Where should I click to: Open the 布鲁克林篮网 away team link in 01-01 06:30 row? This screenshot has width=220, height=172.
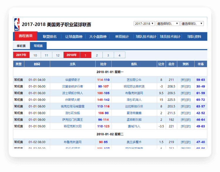(134, 93)
